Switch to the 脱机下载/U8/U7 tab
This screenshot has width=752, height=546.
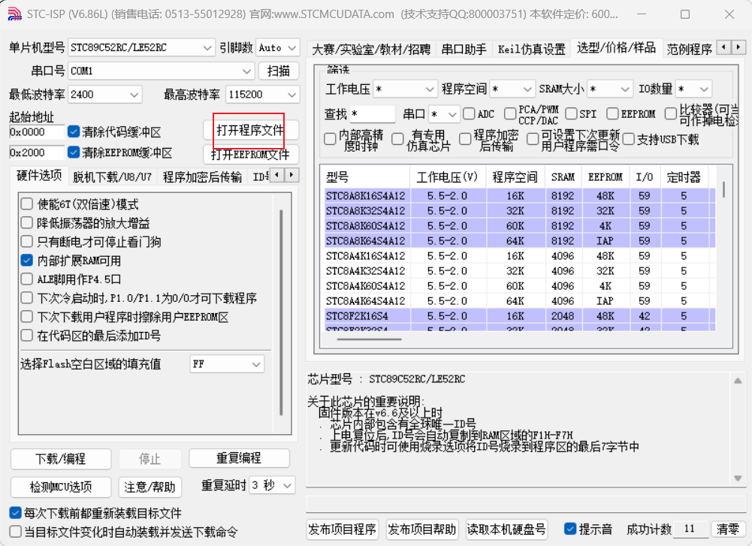coord(110,176)
